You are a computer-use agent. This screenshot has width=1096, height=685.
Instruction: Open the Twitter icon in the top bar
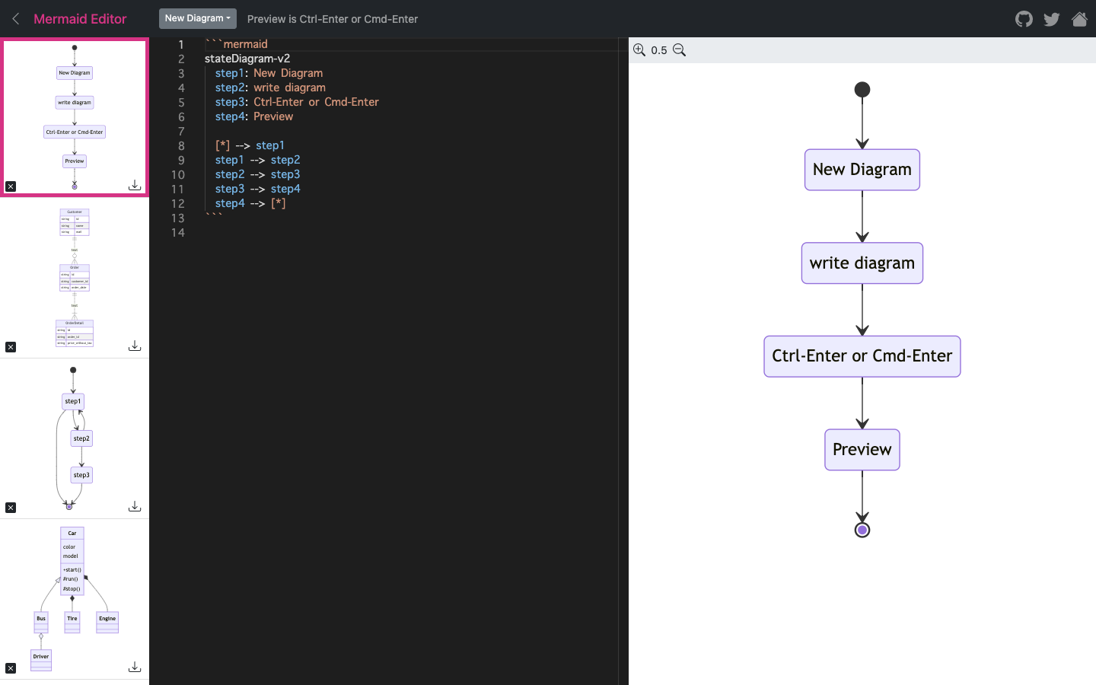pyautogui.click(x=1052, y=19)
